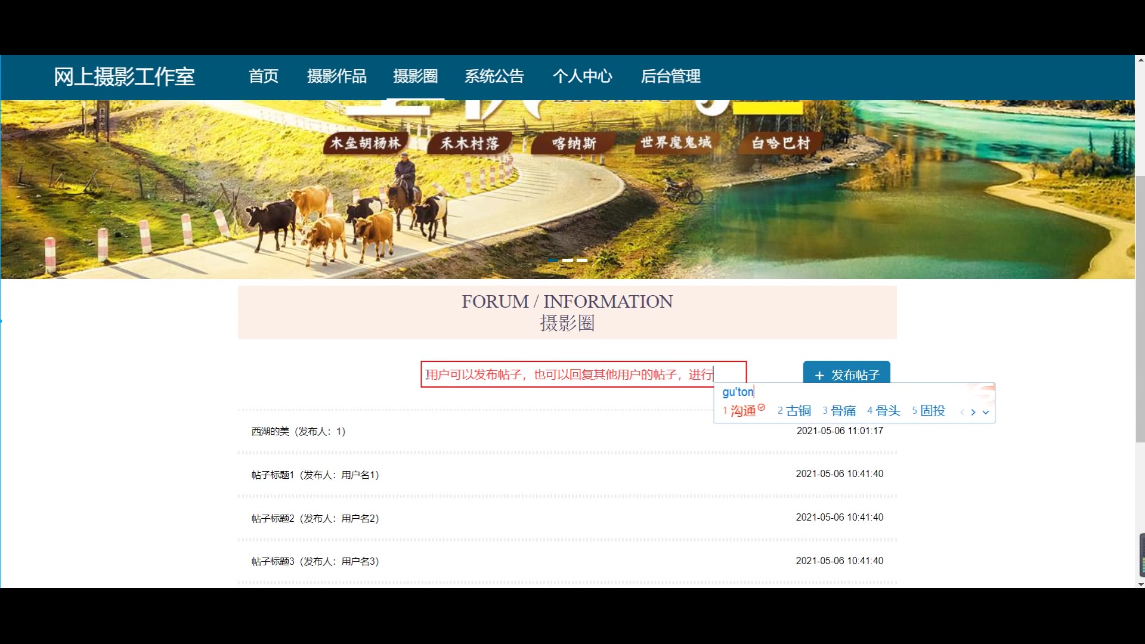Choose IME candidate 古铜

798,411
